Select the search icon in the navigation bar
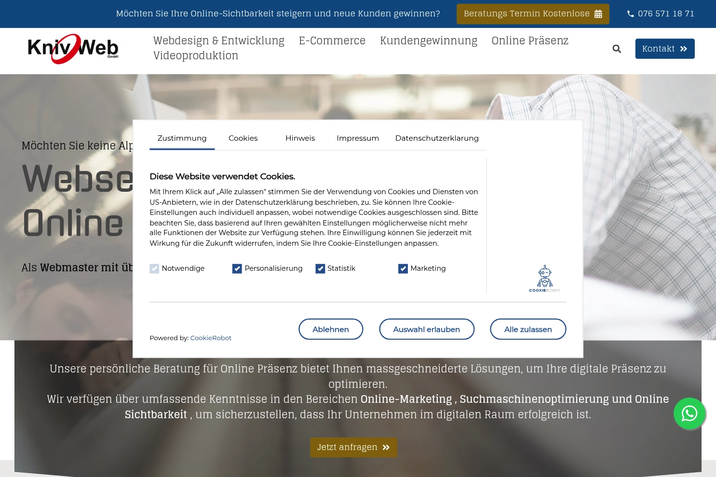Image resolution: width=716 pixels, height=477 pixels. coord(617,48)
